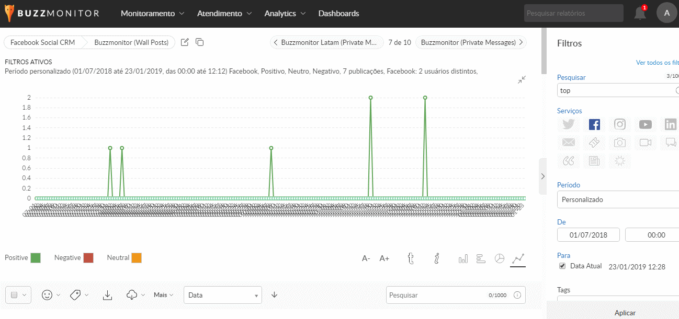Click the Ver todos os filtros link
This screenshot has height=319, width=679.
657,63
